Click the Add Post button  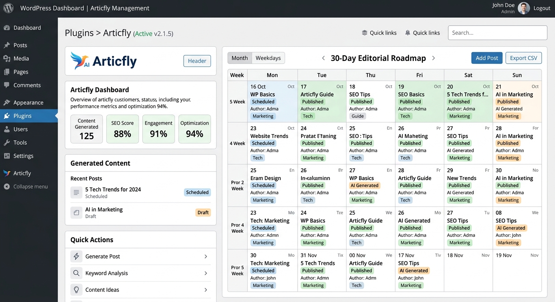click(x=487, y=58)
